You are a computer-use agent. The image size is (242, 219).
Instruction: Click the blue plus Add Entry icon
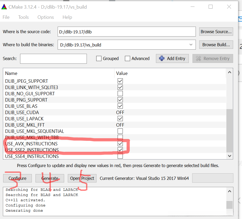click(x=162, y=58)
